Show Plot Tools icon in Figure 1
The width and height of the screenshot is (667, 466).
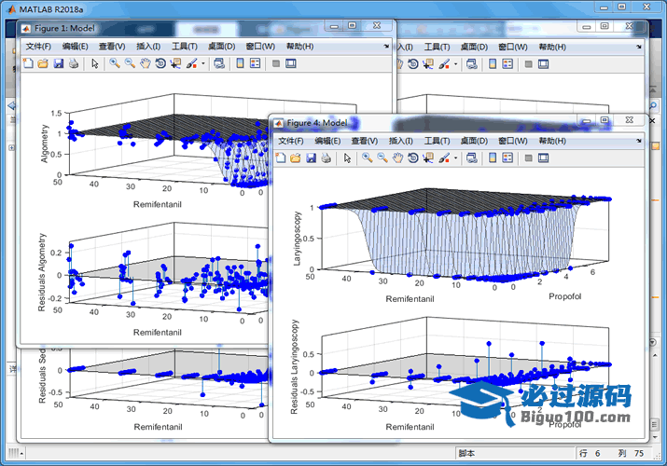pos(291,63)
